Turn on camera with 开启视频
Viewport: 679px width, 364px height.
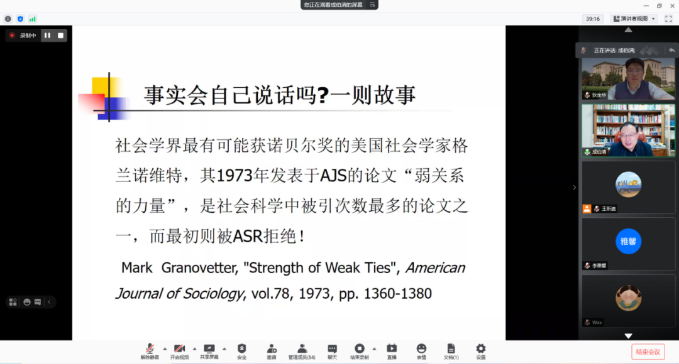(x=179, y=351)
